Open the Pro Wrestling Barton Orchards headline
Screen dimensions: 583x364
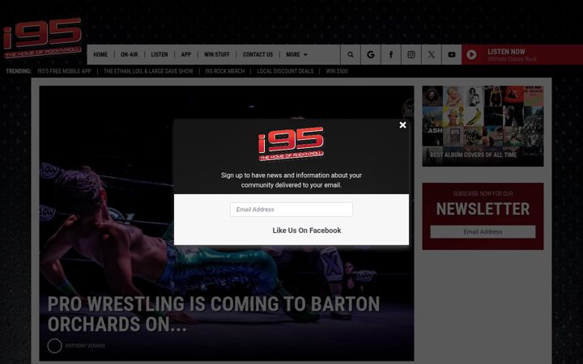(x=214, y=314)
